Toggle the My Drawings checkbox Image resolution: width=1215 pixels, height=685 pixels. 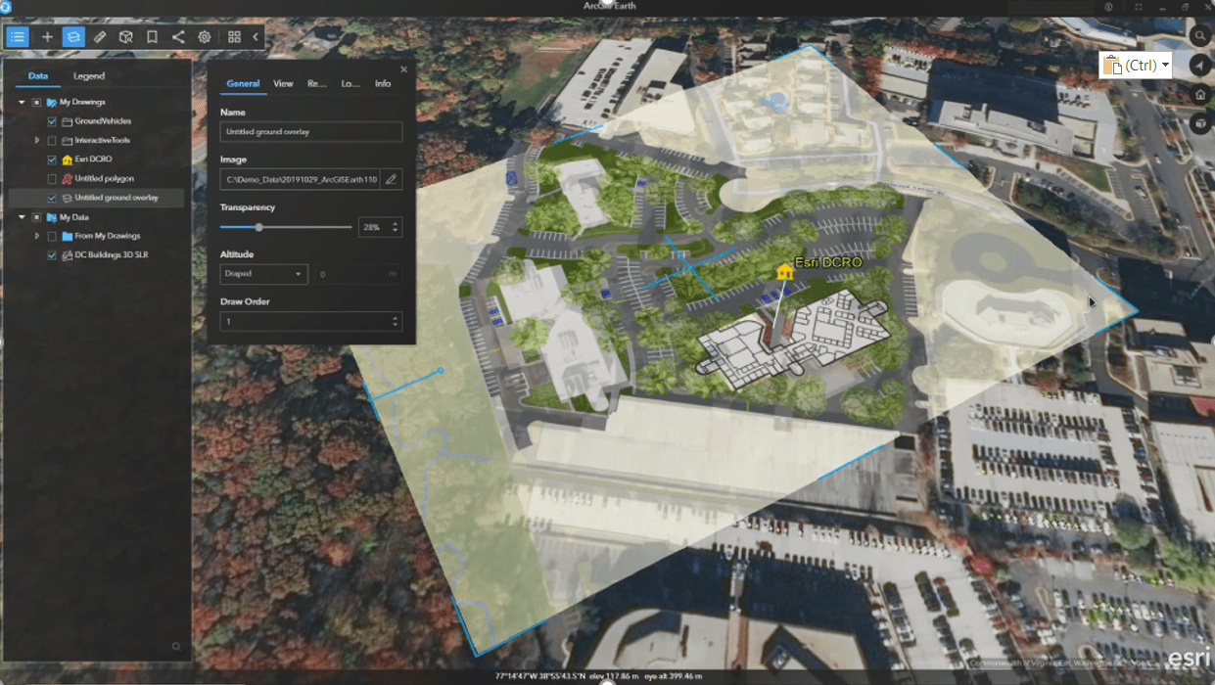click(x=36, y=102)
